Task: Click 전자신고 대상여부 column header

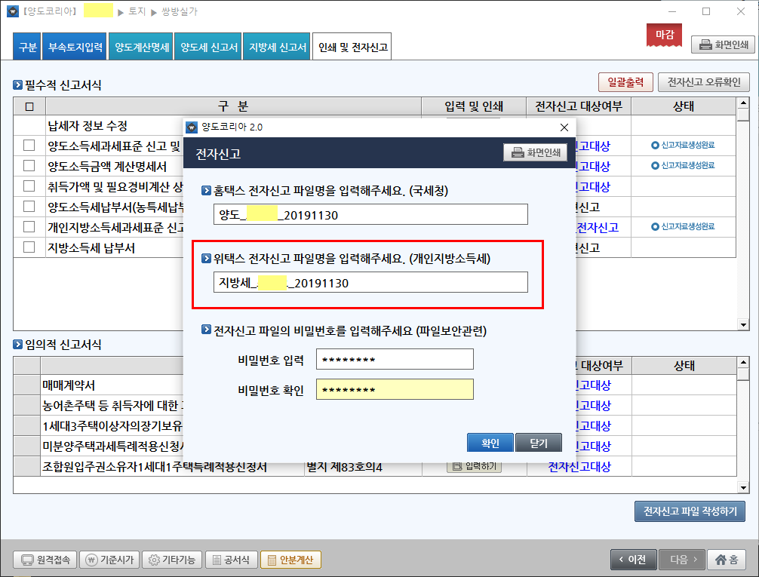Action: click(x=579, y=106)
